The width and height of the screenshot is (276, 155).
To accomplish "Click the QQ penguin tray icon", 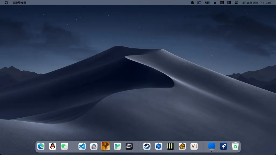I will point(192,3).
